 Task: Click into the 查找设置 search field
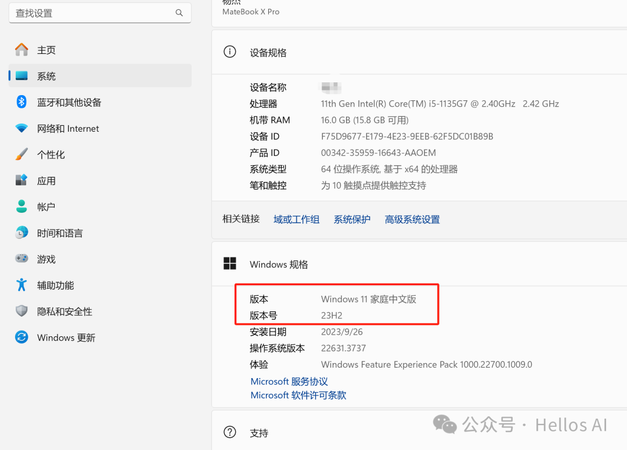click(x=100, y=13)
